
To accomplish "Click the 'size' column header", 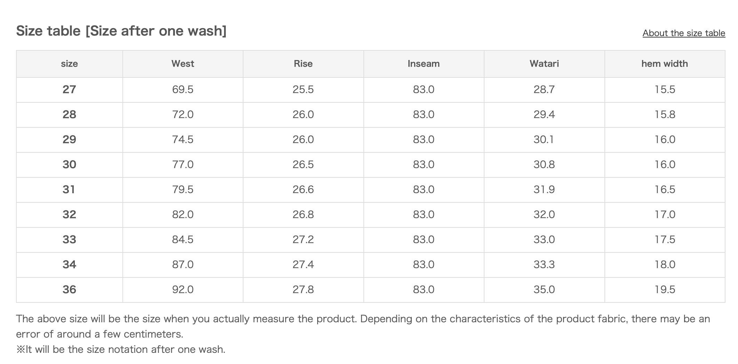I will [69, 64].
